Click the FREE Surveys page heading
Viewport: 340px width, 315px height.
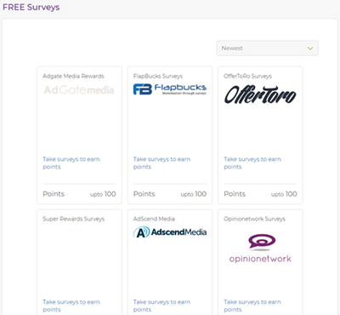tap(31, 7)
